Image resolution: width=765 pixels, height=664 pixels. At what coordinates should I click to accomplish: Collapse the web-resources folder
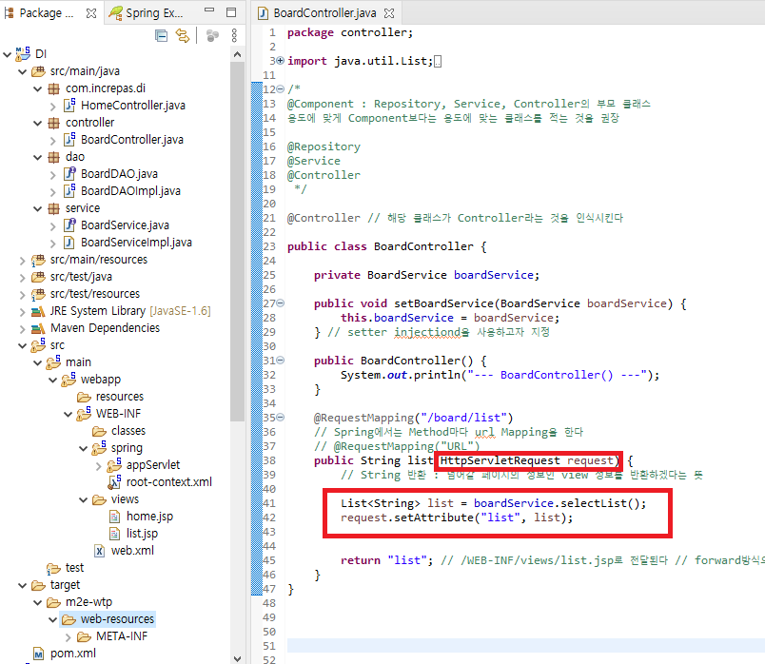[52, 619]
